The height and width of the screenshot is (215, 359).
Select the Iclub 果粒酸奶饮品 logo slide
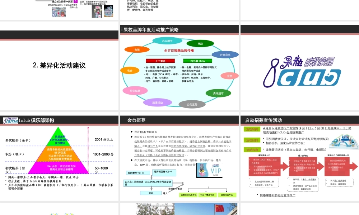(300, 66)
